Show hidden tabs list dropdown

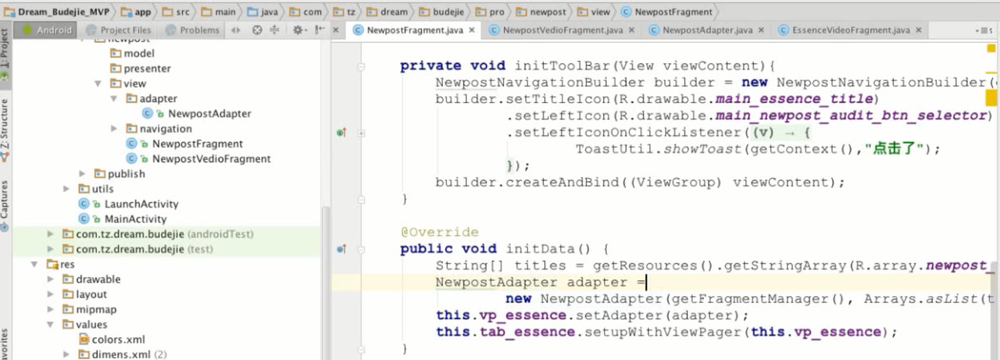pos(986,30)
